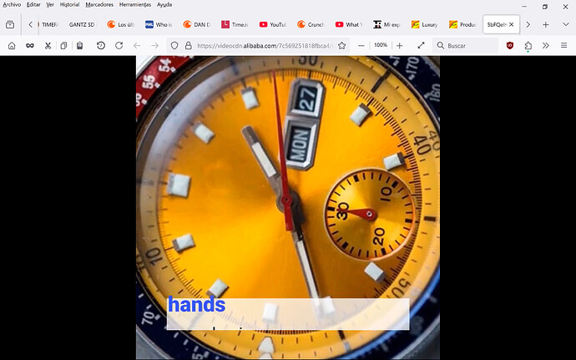
Task: Click the cut scissors icon
Action: pyautogui.click(x=48, y=46)
